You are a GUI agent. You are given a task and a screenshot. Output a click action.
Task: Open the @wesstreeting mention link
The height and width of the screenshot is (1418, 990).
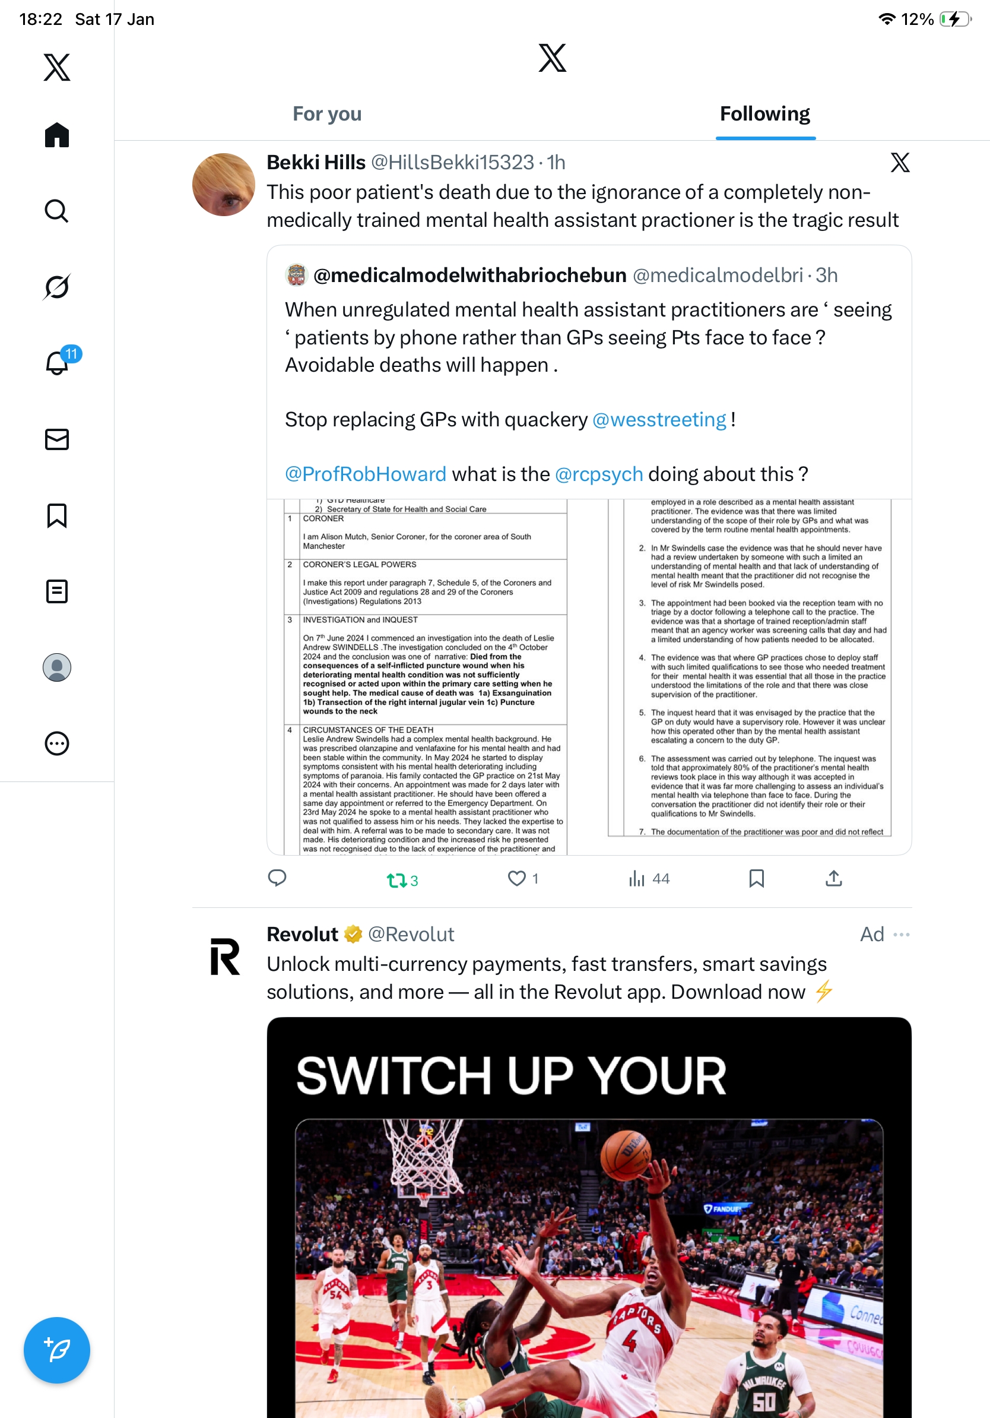pyautogui.click(x=659, y=419)
